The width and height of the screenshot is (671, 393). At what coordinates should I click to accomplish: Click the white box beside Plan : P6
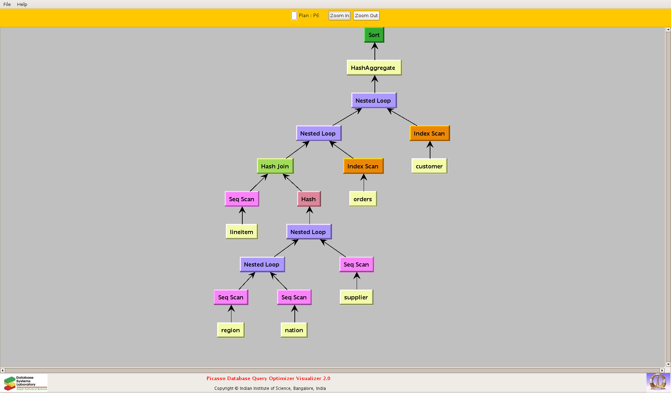[x=294, y=16]
